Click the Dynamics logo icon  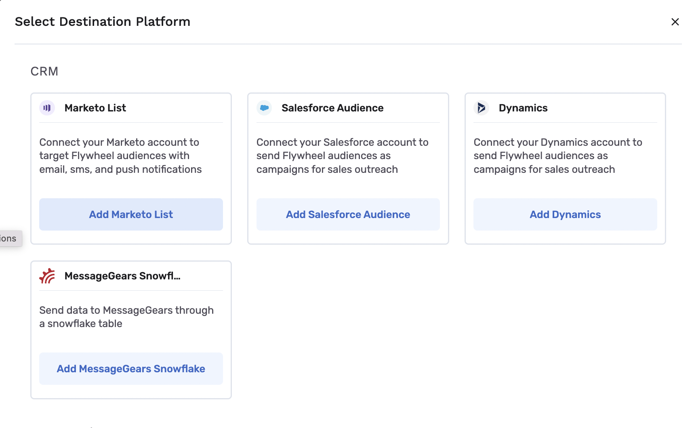(x=481, y=108)
